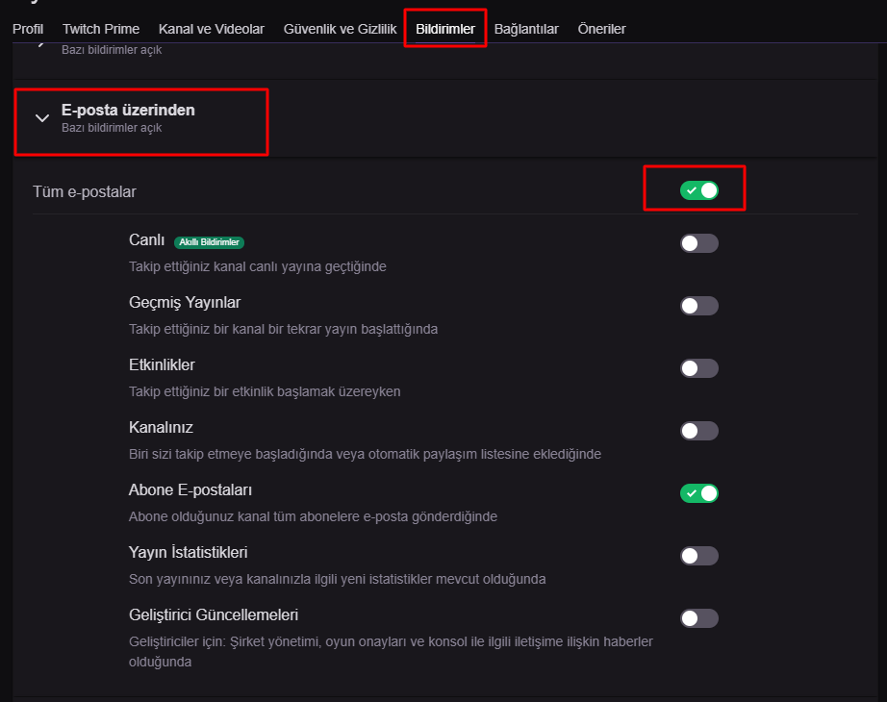
Task: Switch to the Twitch Prime tab
Action: 101,29
